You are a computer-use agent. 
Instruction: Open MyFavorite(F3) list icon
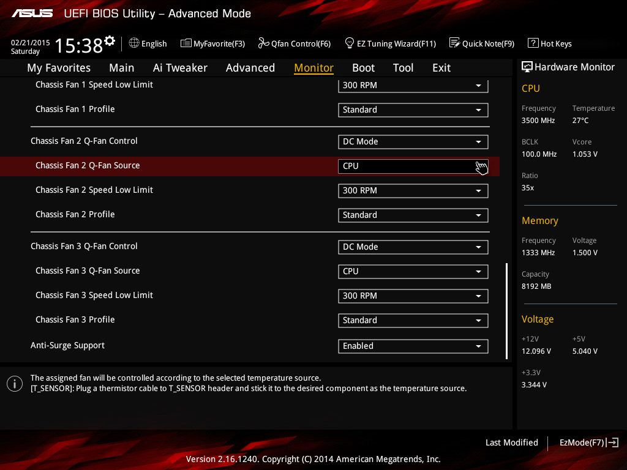186,43
